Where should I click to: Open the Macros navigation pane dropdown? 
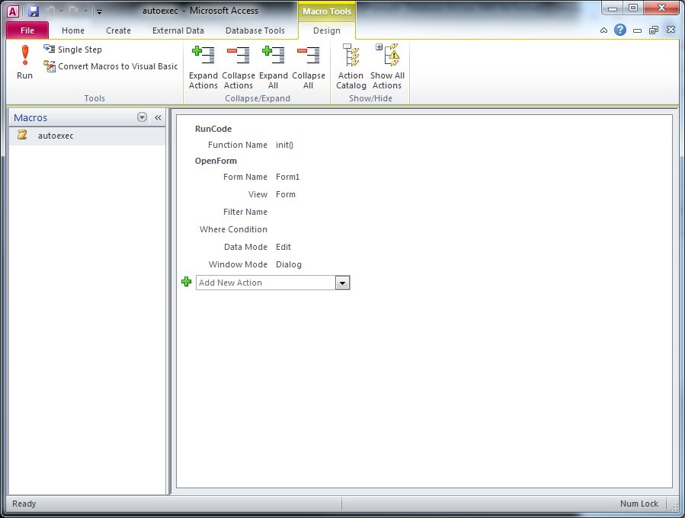[142, 117]
